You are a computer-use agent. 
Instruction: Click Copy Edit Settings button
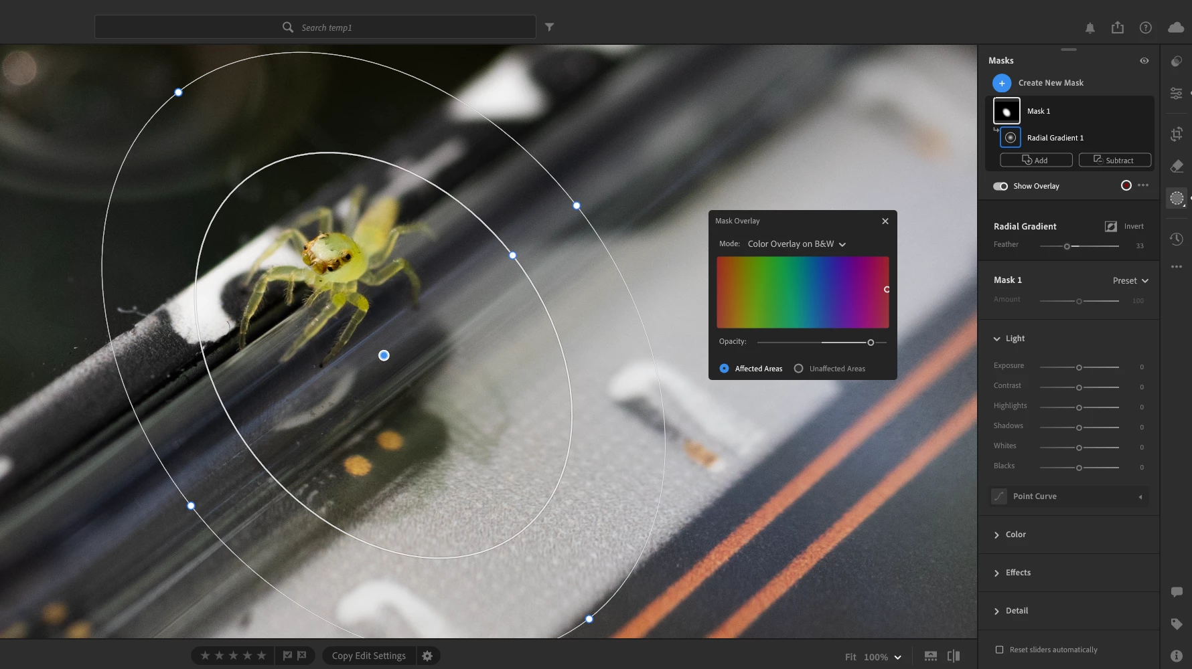[369, 656]
